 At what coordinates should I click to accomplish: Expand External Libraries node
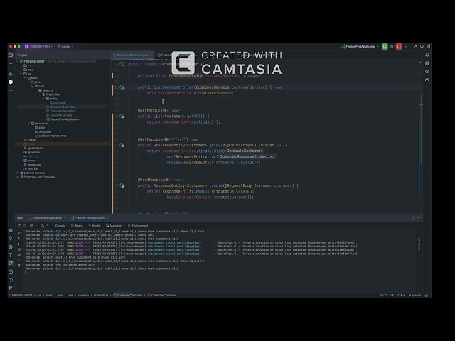[x=17, y=173]
